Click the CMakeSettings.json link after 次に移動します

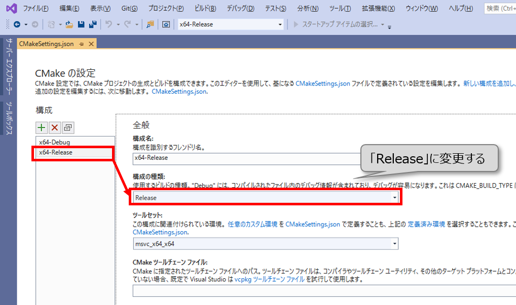(x=179, y=92)
